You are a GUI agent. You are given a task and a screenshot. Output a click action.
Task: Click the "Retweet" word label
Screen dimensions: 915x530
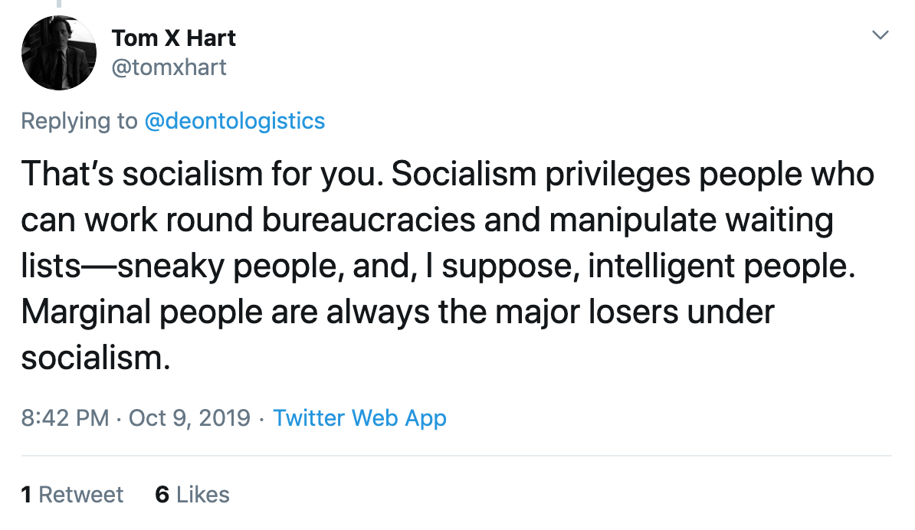tap(80, 495)
